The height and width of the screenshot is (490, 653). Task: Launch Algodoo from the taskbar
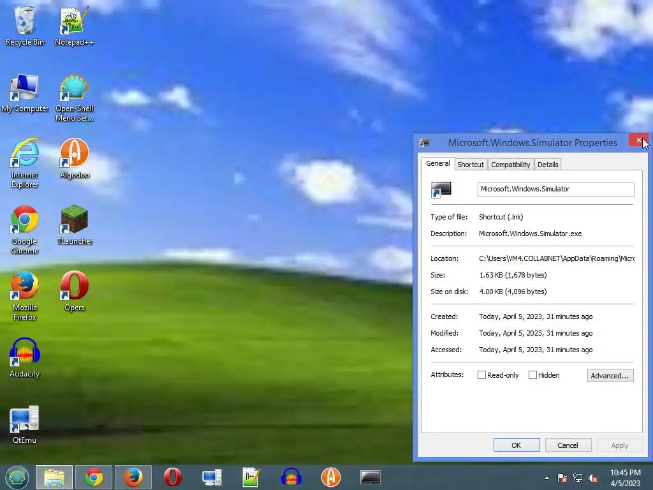(x=331, y=477)
